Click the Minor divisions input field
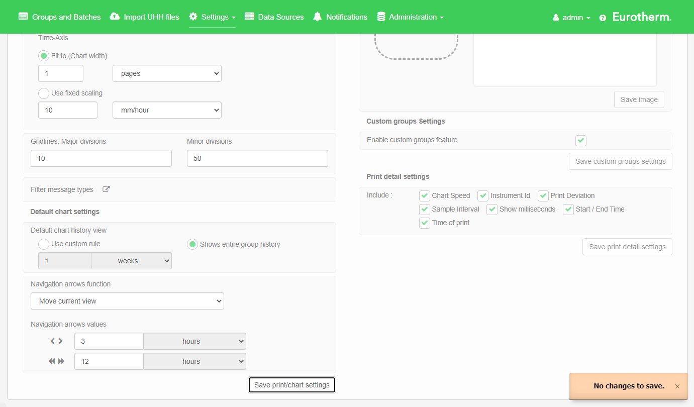 coord(257,158)
